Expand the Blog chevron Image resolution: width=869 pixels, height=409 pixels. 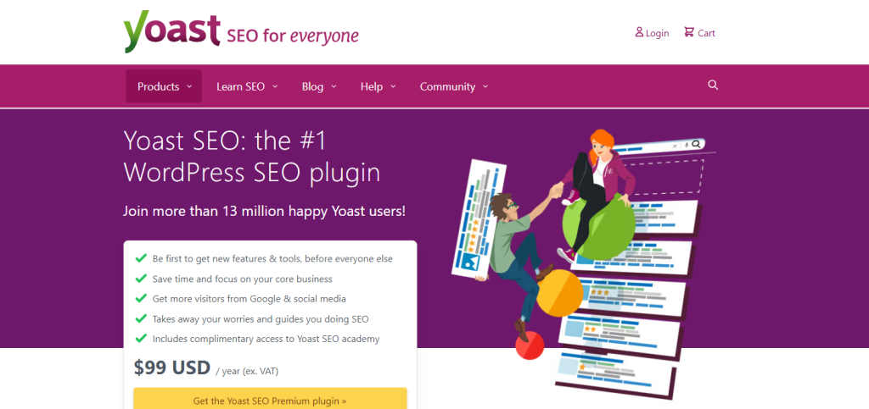pos(334,86)
